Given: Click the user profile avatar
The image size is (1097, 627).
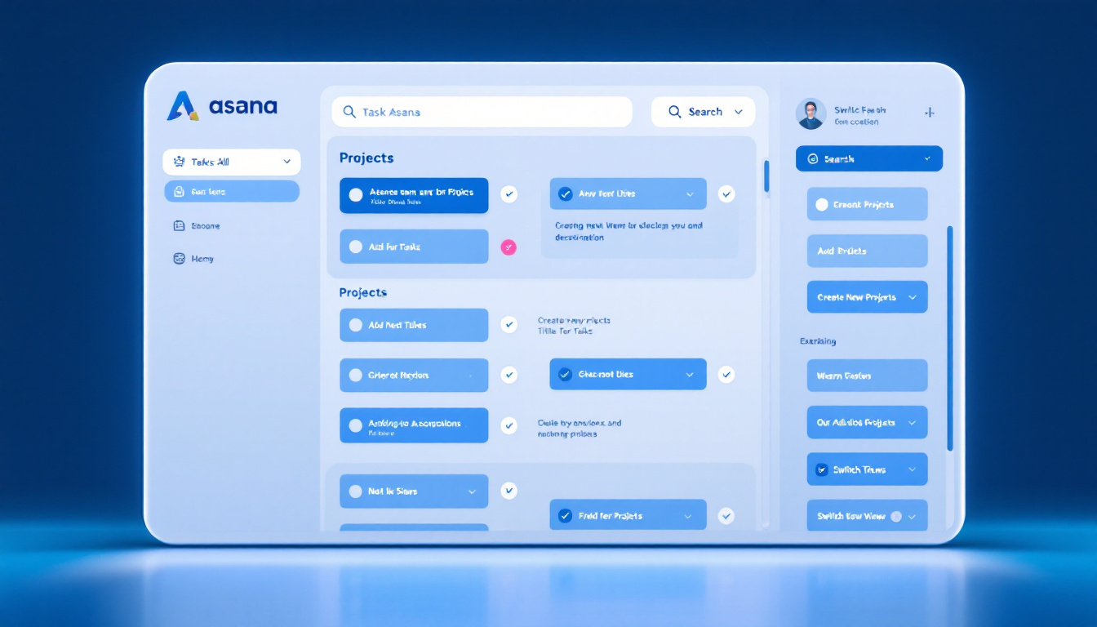Looking at the screenshot, I should [x=811, y=114].
